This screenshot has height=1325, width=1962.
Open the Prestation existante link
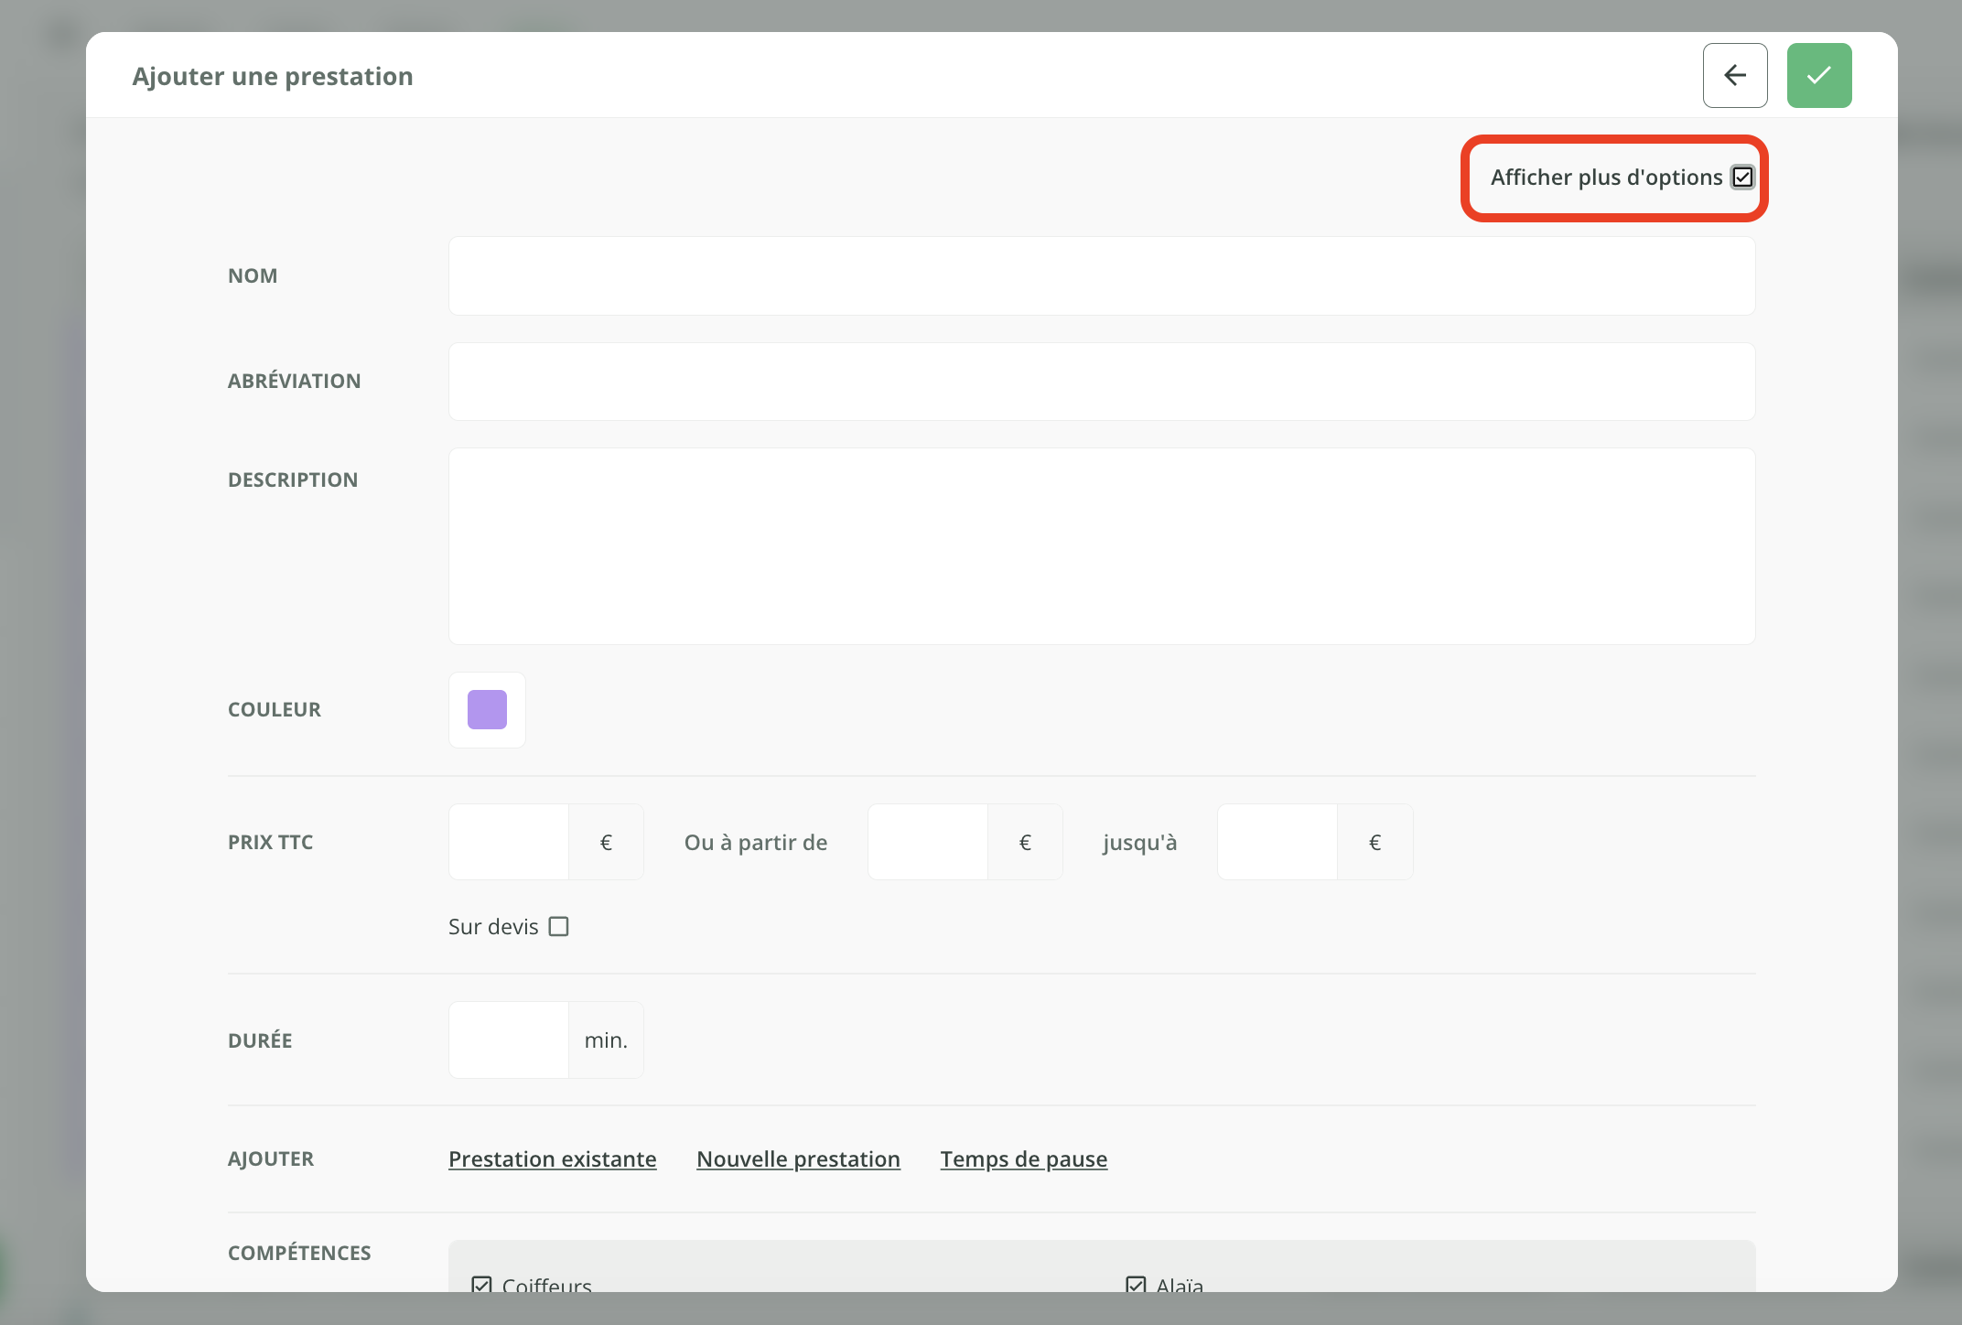[552, 1159]
